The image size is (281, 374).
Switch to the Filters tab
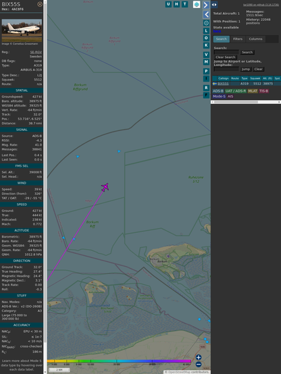(x=238, y=39)
